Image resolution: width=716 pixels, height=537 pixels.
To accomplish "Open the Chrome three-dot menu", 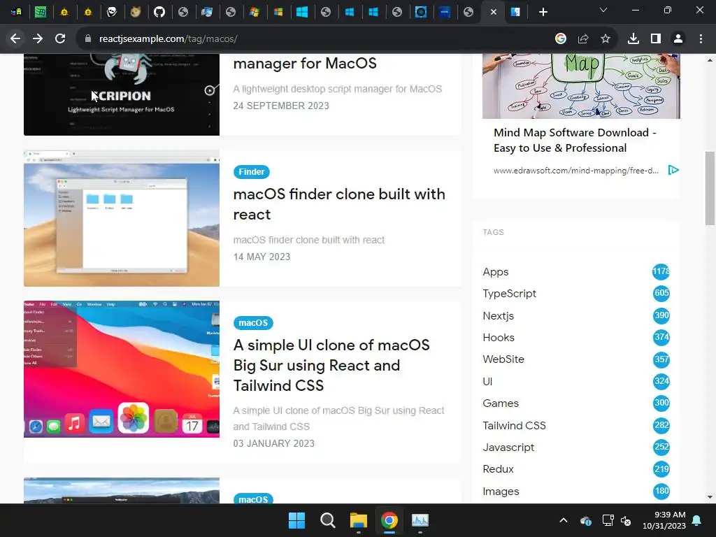I will click(701, 39).
